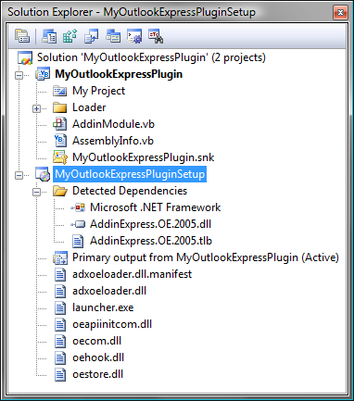Screen dimensions: 354x401
Task: Close the Solution Explorer panel
Action: pos(340,13)
